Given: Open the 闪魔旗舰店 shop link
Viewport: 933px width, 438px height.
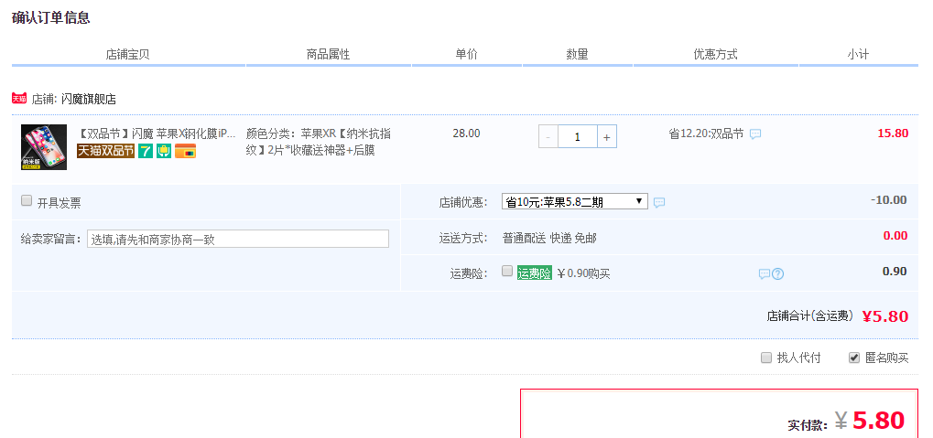Looking at the screenshot, I should 89,100.
